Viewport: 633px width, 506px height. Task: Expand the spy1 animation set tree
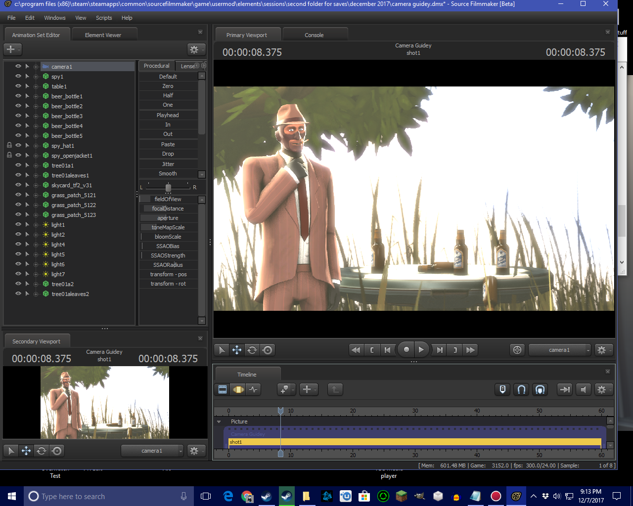click(36, 77)
